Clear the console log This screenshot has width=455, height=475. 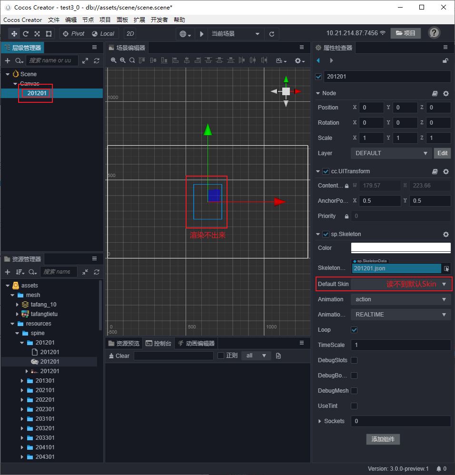point(119,356)
